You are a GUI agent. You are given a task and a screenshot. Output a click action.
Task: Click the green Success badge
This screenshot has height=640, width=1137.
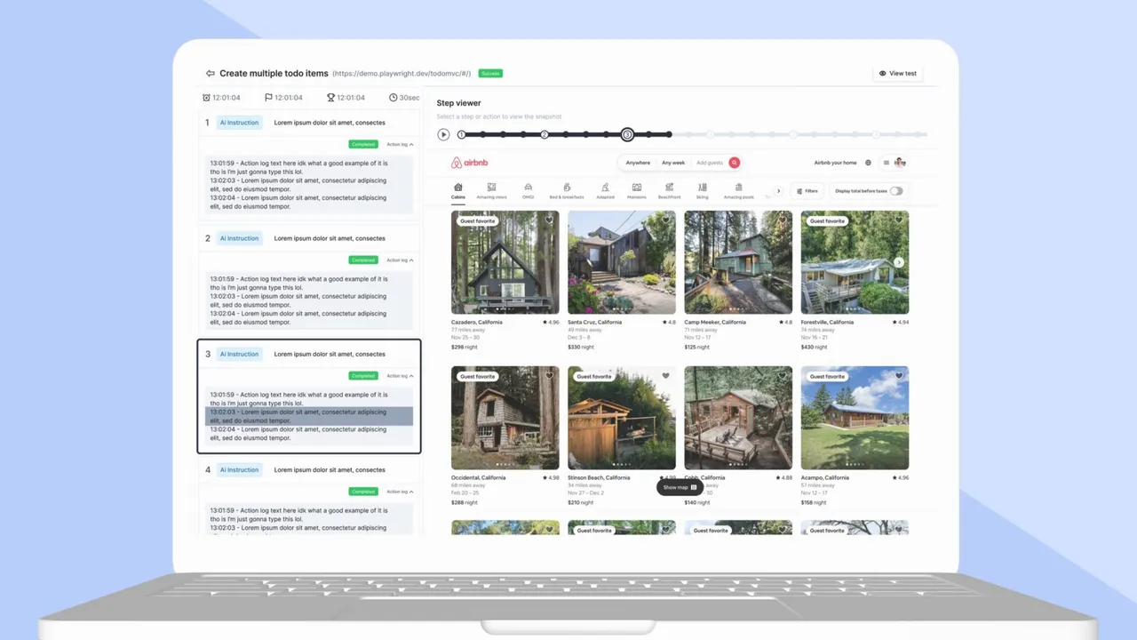490,74
